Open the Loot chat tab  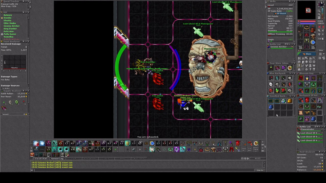[x=74, y=159]
